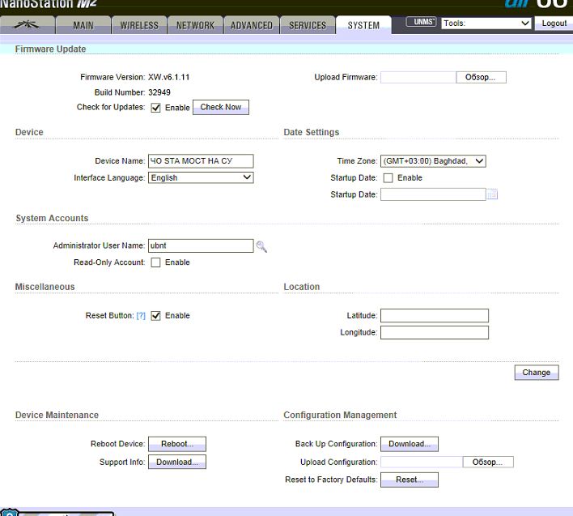Viewport: 573px width, 516px height.
Task: Open the Interface Language dropdown
Action: [x=201, y=178]
